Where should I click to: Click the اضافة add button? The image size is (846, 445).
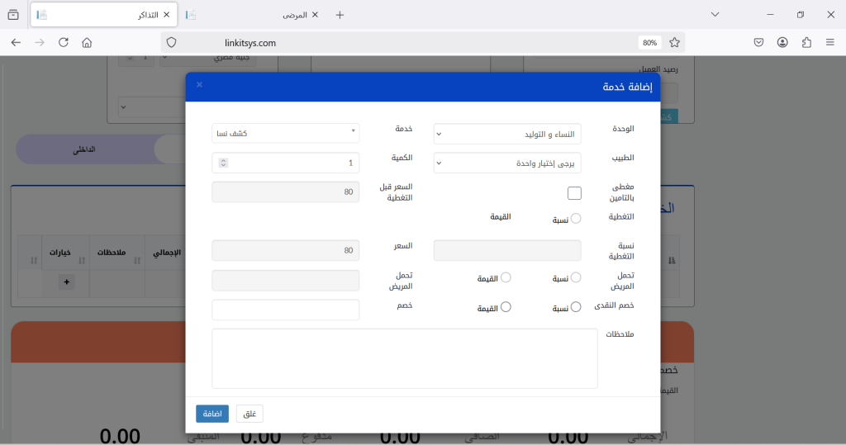(212, 414)
